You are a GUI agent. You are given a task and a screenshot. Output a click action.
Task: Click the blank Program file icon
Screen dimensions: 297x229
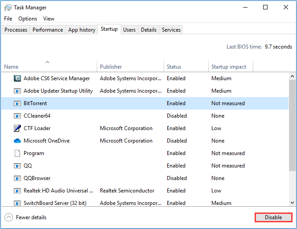17,153
